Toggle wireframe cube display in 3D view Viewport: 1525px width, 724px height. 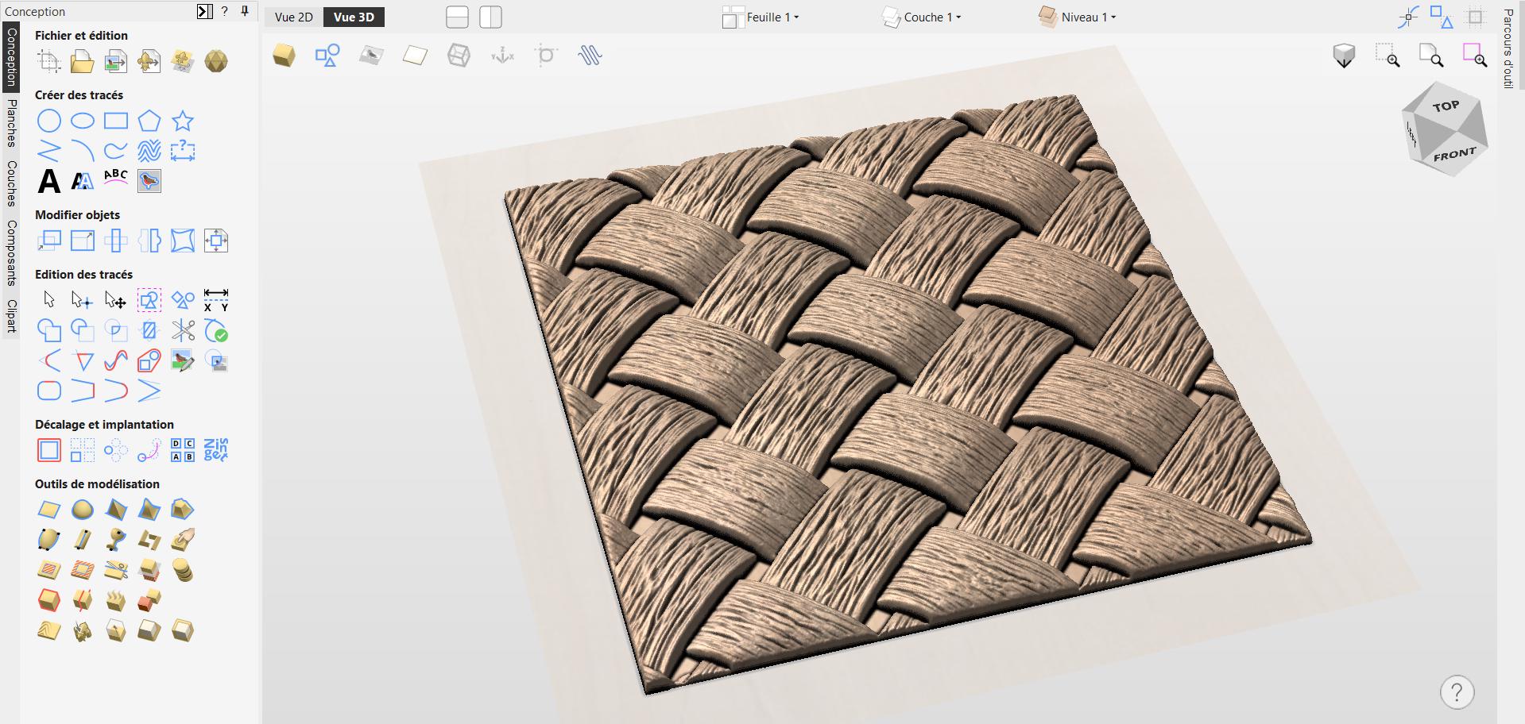tap(459, 56)
